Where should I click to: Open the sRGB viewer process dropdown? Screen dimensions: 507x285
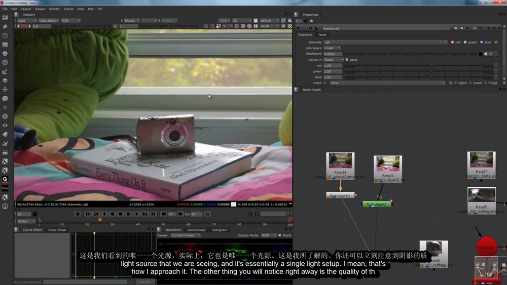(x=269, y=26)
